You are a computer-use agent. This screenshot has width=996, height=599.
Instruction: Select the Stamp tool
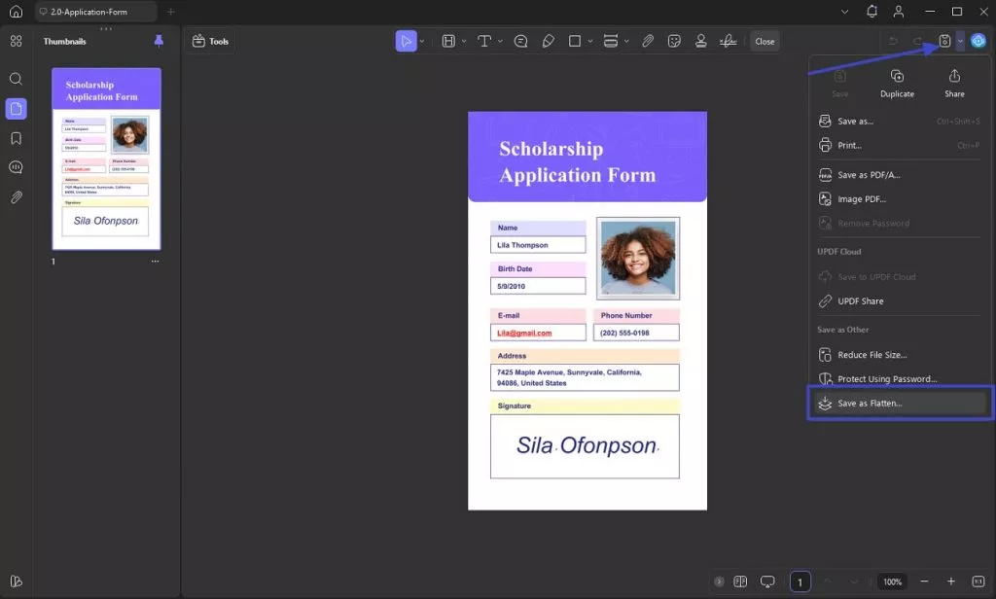pos(702,41)
